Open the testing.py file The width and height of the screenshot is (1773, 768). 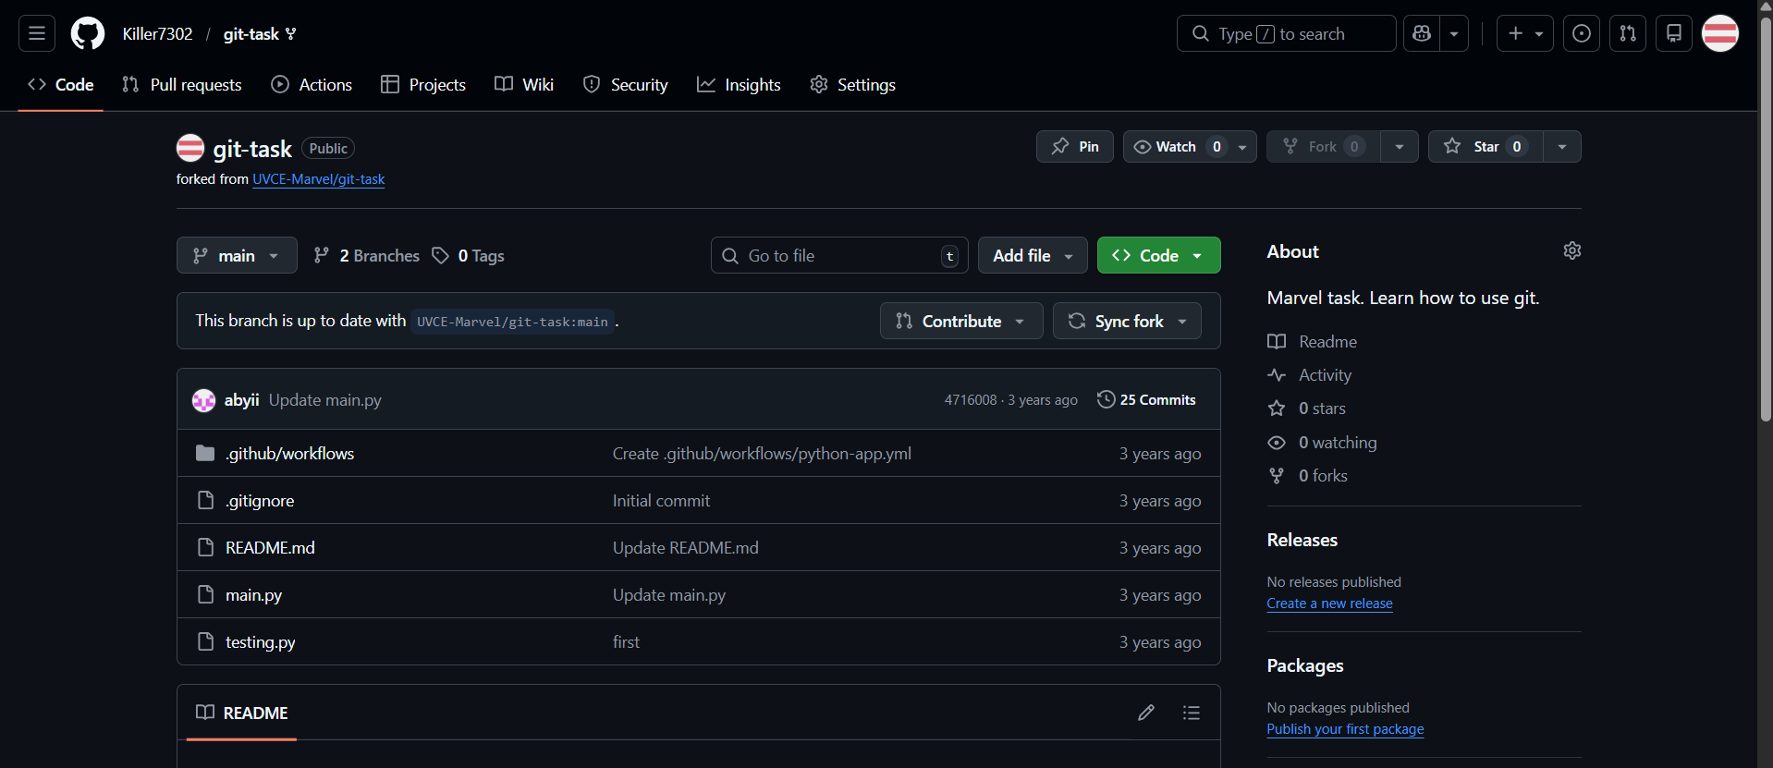click(x=260, y=641)
